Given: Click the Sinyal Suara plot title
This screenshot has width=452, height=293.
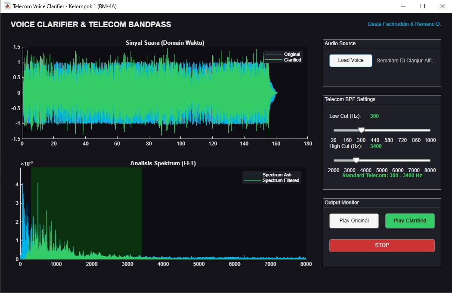Looking at the screenshot, I should (x=165, y=43).
